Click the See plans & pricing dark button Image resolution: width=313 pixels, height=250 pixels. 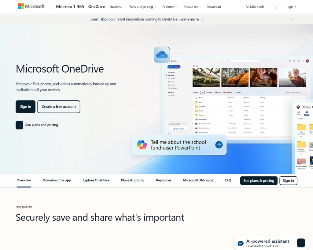259,181
